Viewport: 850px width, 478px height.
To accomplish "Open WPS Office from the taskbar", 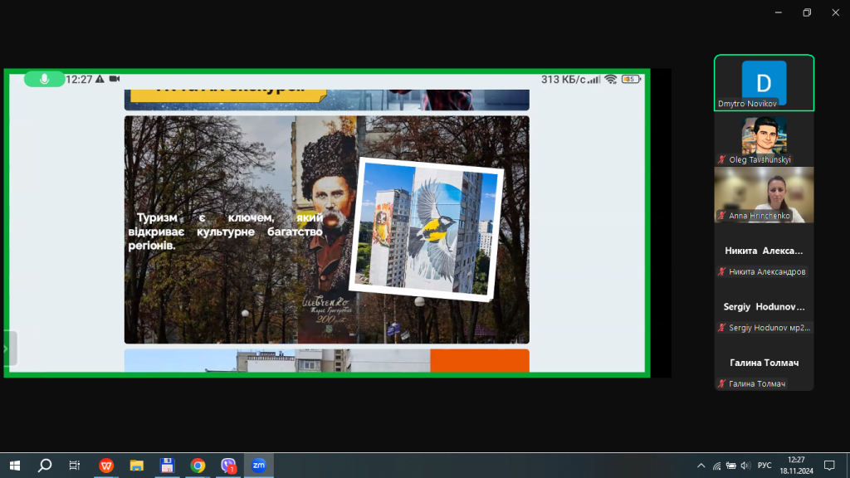I will [x=106, y=466].
